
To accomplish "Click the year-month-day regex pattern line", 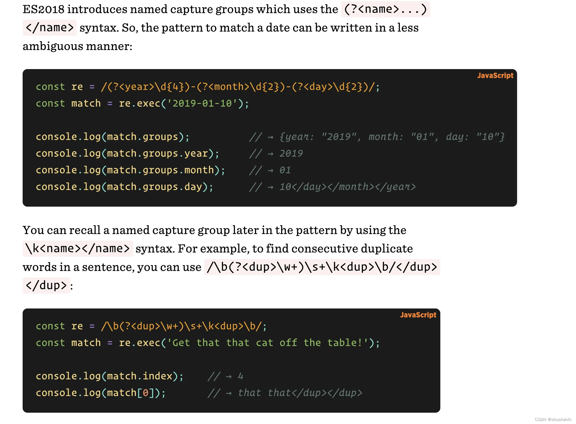I will (x=208, y=87).
